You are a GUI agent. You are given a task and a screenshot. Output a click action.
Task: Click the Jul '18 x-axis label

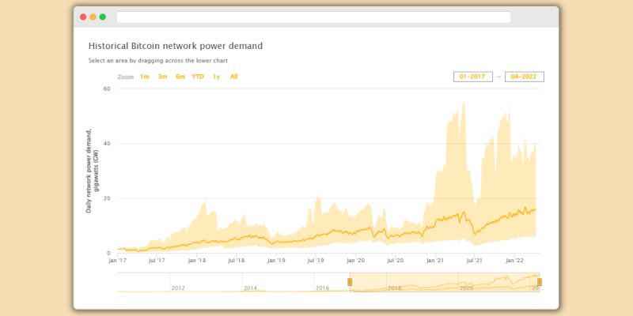click(236, 261)
